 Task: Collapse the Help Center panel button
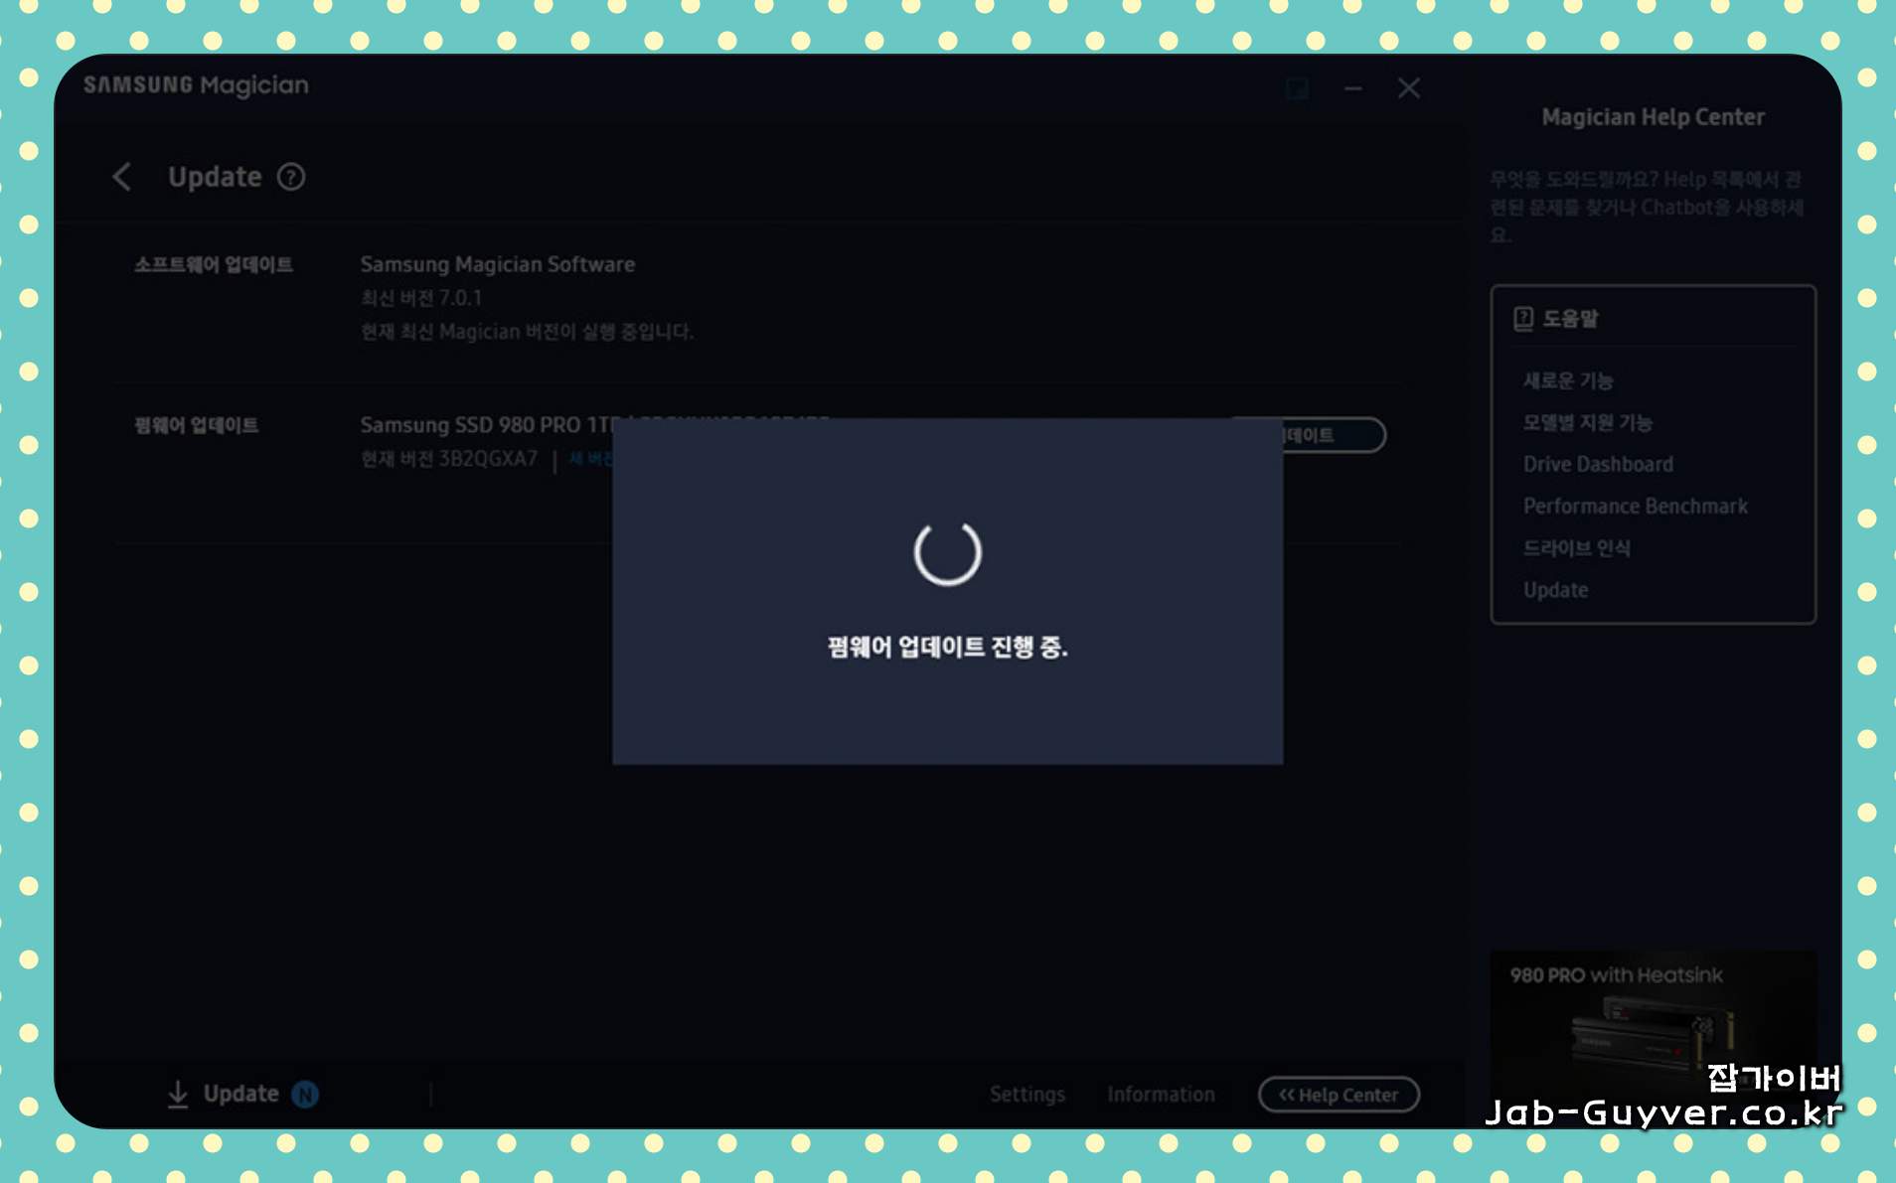pyautogui.click(x=1339, y=1095)
